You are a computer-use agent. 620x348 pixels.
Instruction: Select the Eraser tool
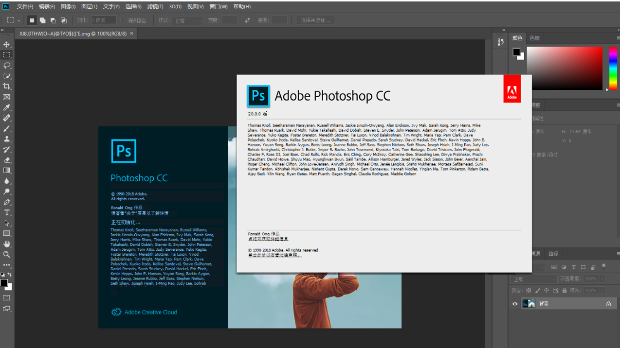(x=7, y=160)
